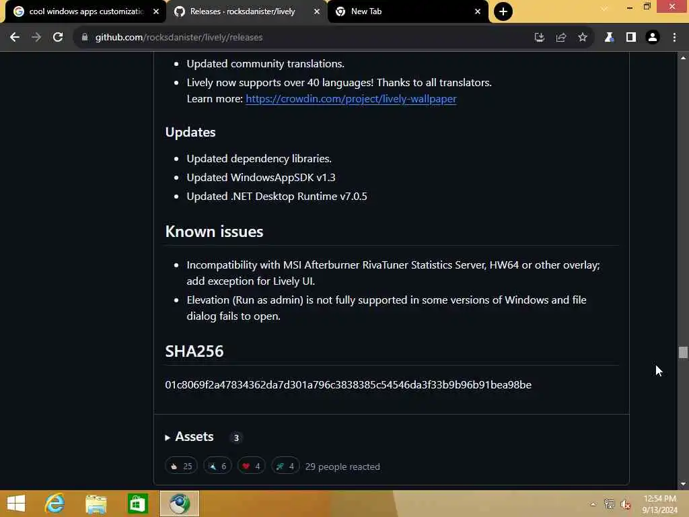Open the Chrome Labs flask icon

point(609,38)
